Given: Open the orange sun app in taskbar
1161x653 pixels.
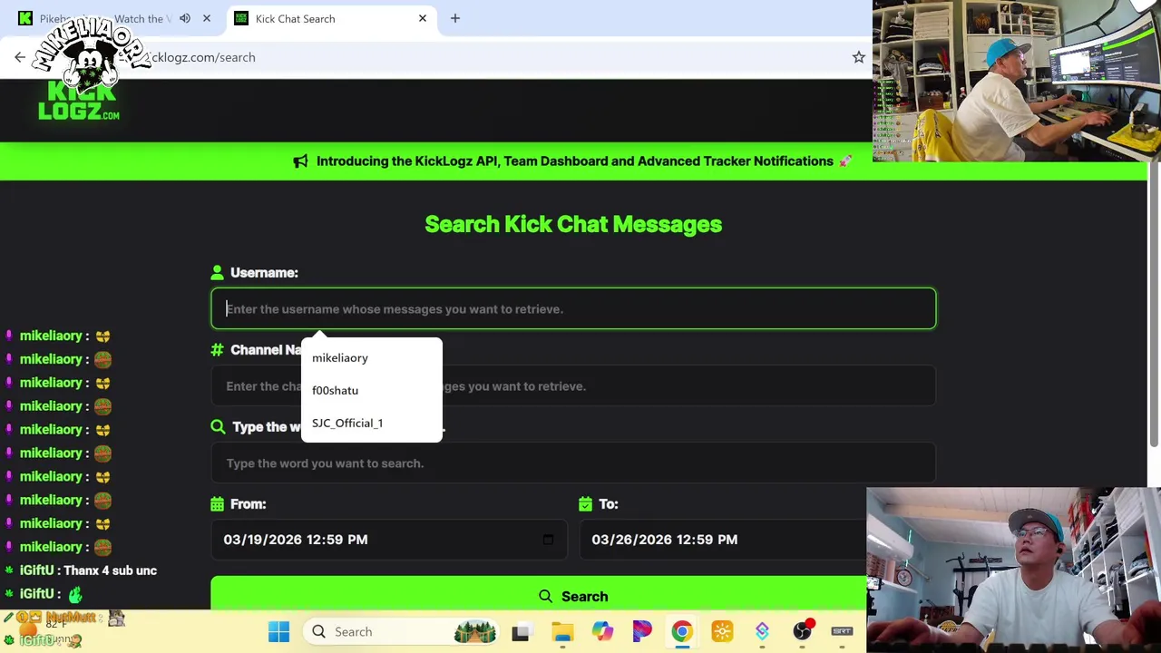Looking at the screenshot, I should (x=722, y=631).
